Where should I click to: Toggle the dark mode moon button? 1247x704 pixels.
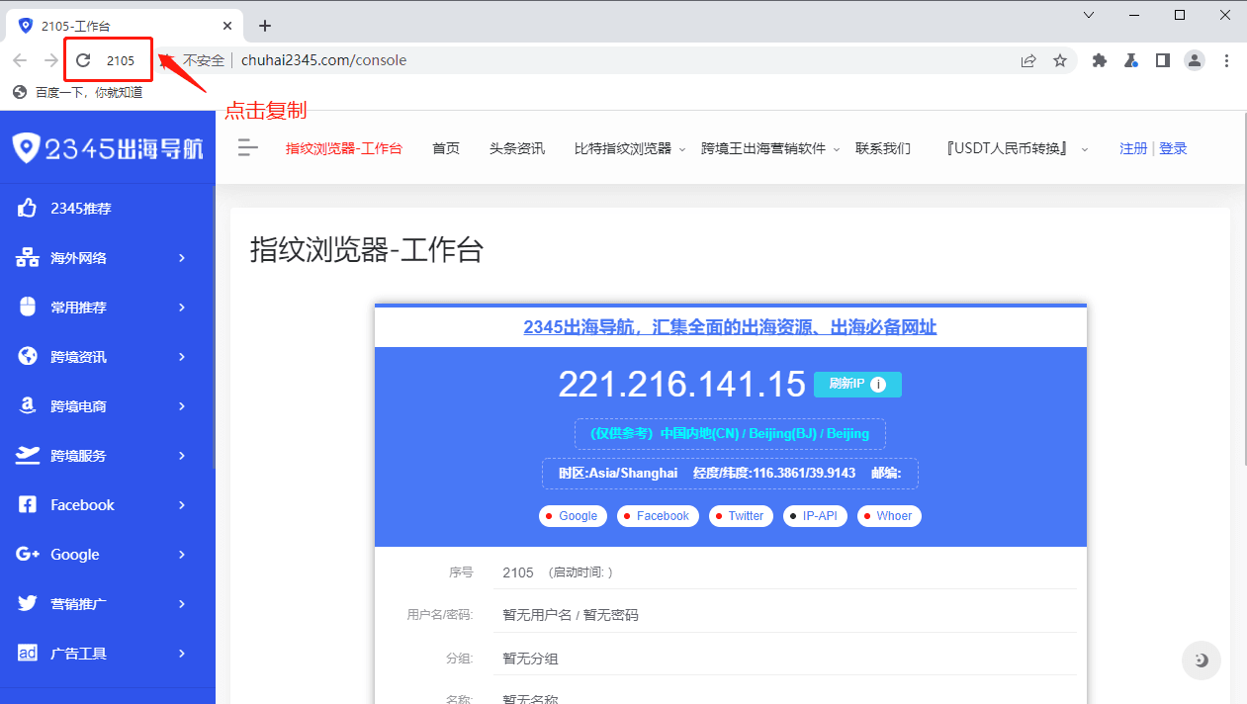(1201, 660)
